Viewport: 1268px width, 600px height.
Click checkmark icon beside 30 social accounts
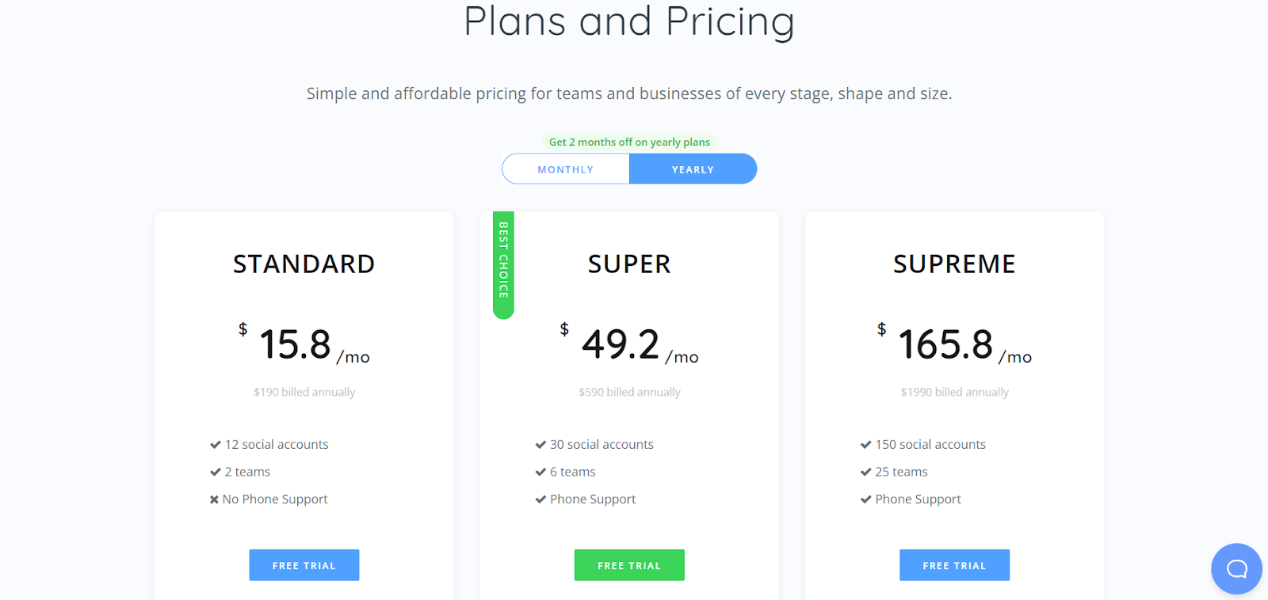pos(540,445)
